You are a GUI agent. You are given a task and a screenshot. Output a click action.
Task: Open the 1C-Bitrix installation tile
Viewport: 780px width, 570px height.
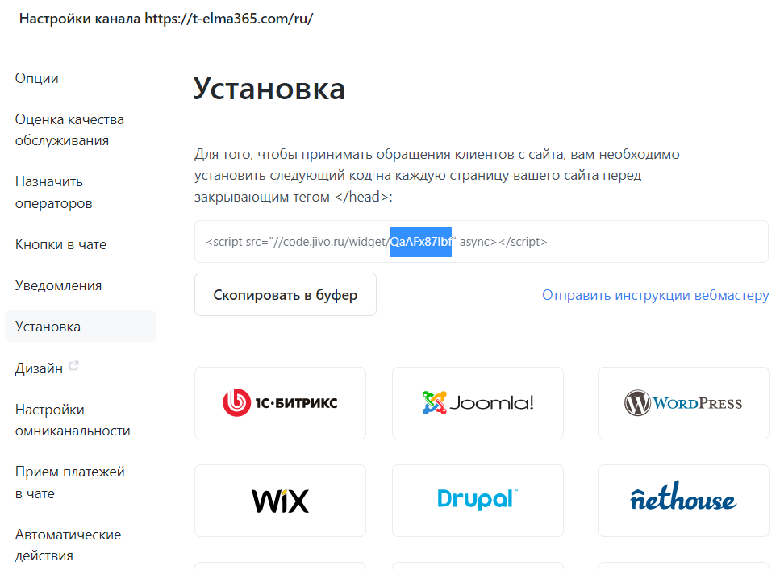280,403
